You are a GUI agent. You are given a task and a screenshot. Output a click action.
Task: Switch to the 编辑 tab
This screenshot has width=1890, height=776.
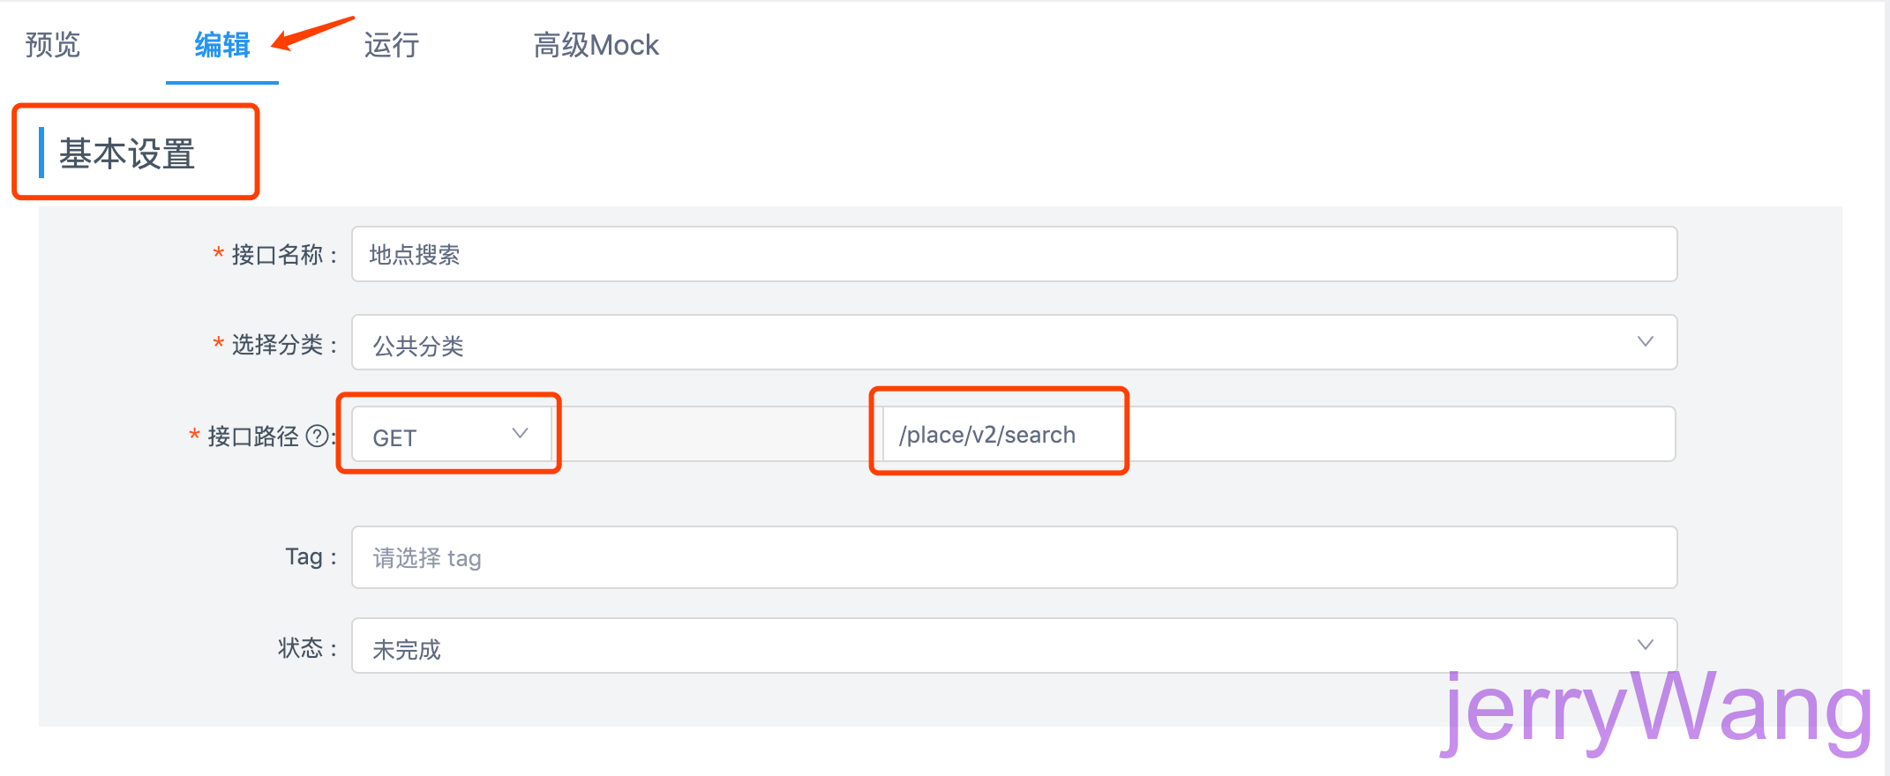click(222, 45)
